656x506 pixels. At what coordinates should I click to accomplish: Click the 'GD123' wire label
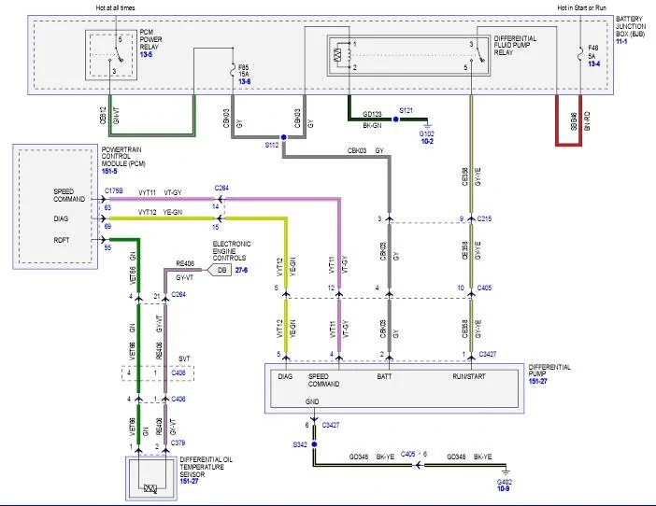(372, 114)
